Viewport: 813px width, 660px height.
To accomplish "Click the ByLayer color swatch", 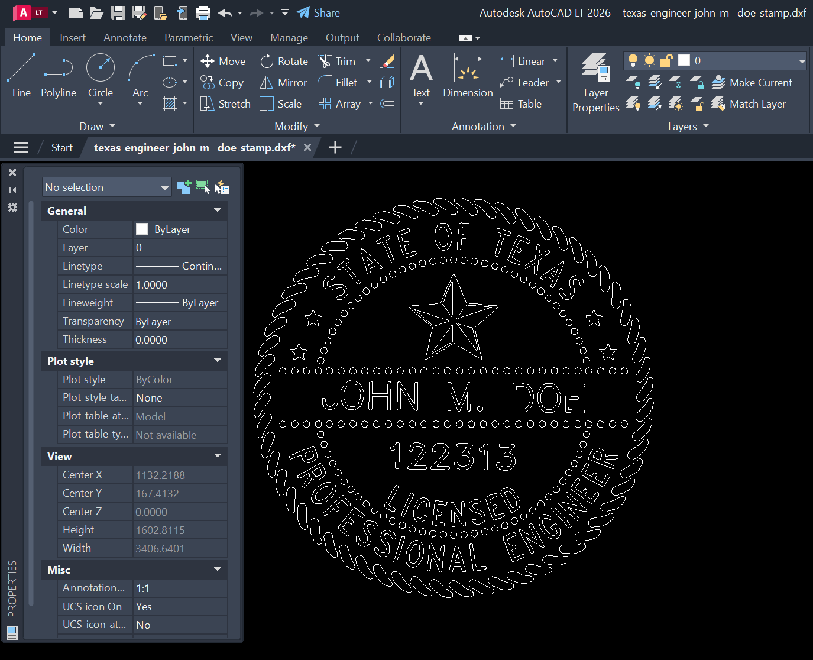I will click(142, 229).
